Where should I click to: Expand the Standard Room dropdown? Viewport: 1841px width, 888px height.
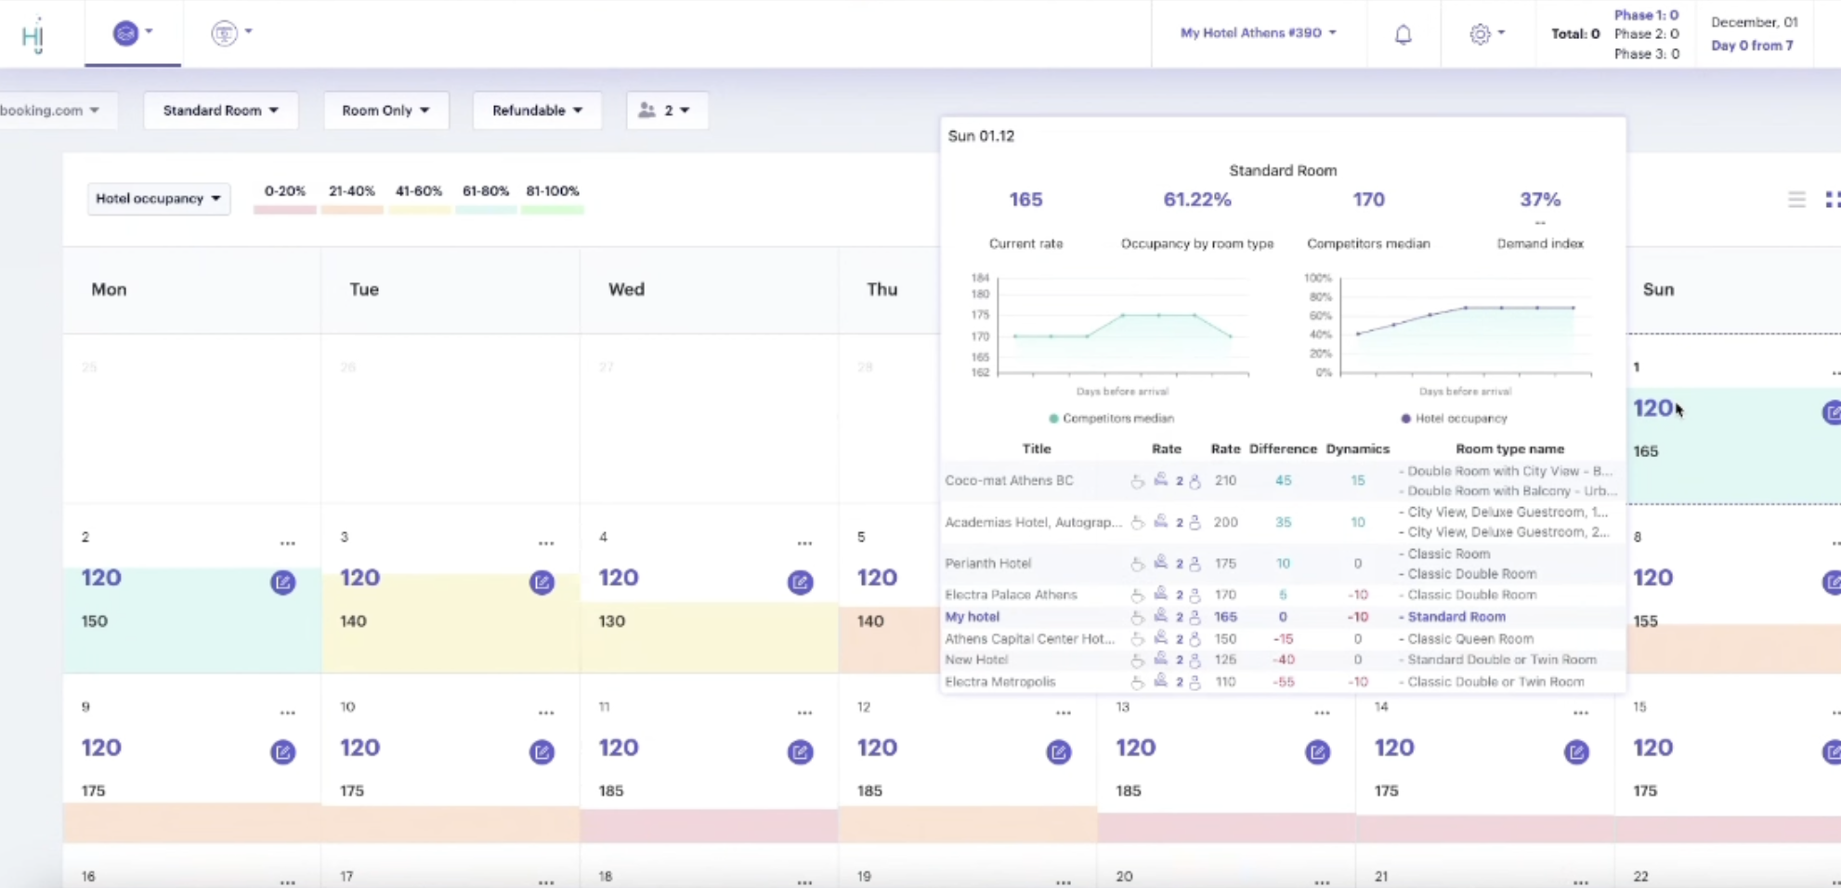220,111
